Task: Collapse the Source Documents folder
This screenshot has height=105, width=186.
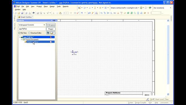Action: (x=22, y=40)
